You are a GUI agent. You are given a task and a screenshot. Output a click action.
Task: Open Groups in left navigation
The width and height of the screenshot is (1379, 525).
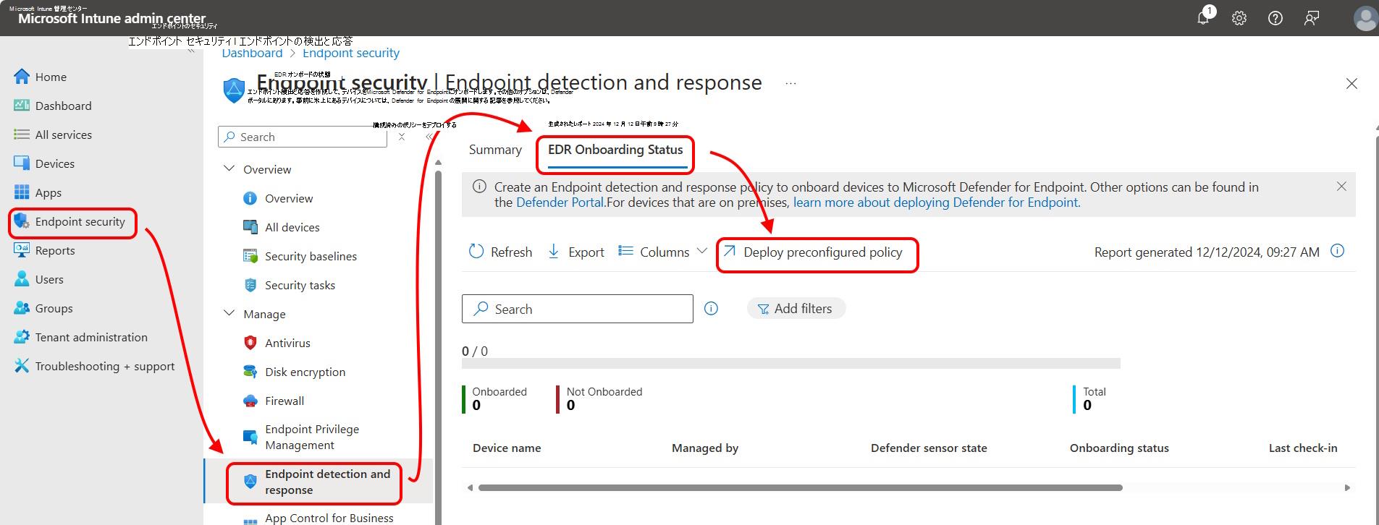[x=43, y=308]
